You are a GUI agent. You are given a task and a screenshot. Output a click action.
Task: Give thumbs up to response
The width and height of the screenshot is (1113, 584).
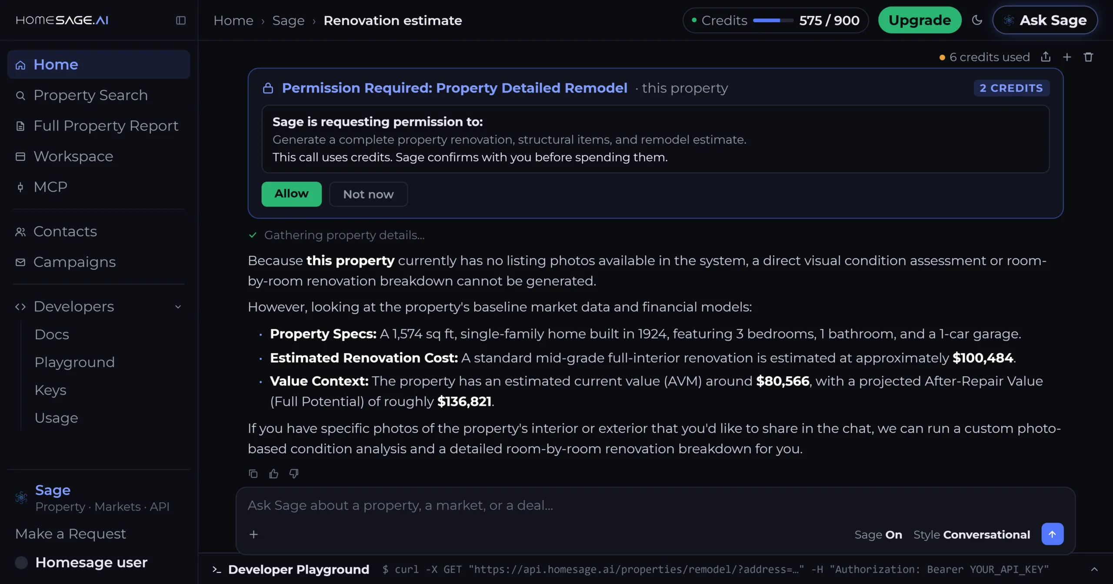click(273, 474)
